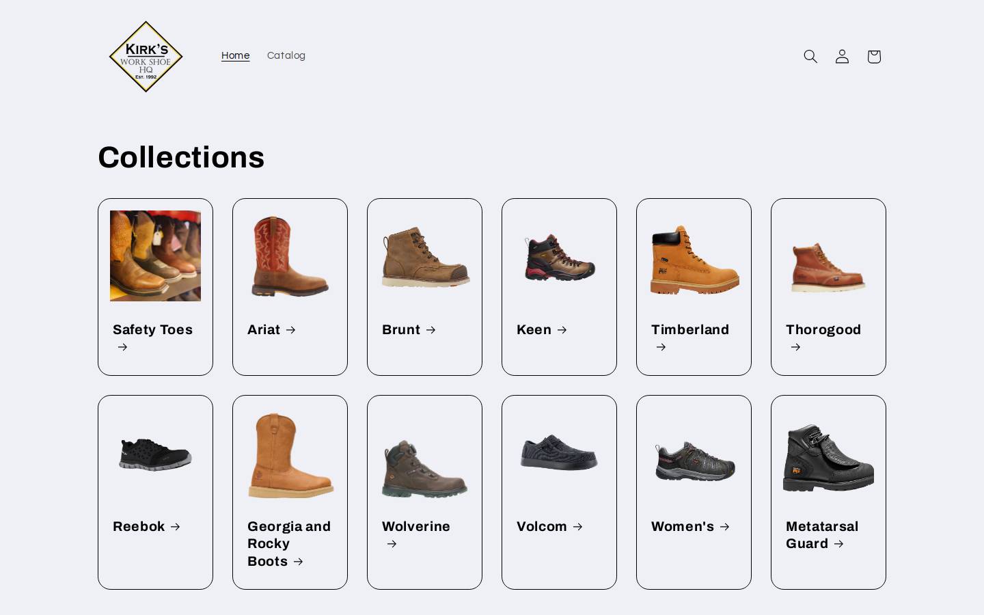The image size is (984, 615).
Task: Click the arrow next to Reebok
Action: click(x=176, y=527)
